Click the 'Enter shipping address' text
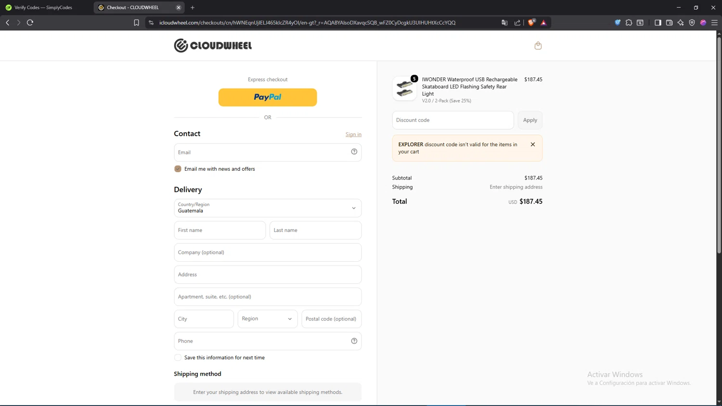722x406 pixels. tap(516, 187)
